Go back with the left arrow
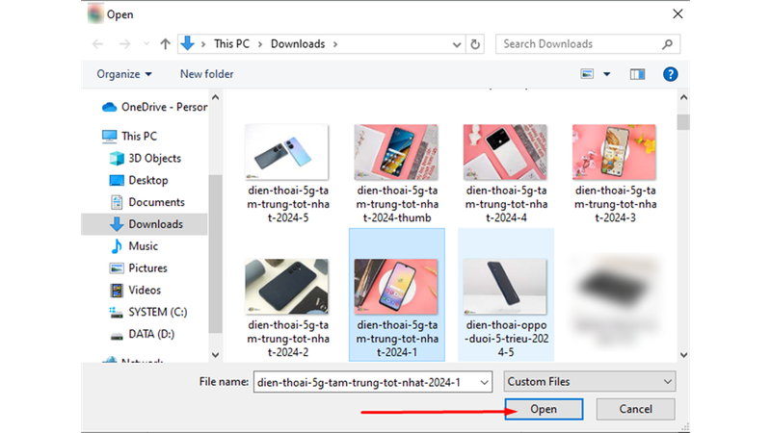Image resolution: width=771 pixels, height=433 pixels. (x=98, y=44)
